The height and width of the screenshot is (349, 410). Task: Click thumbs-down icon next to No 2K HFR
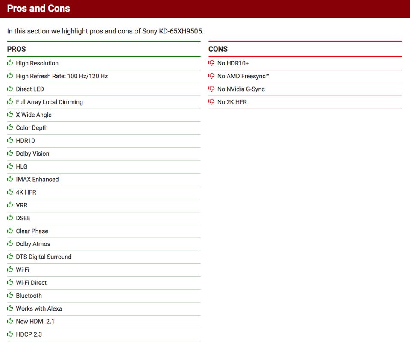[211, 102]
